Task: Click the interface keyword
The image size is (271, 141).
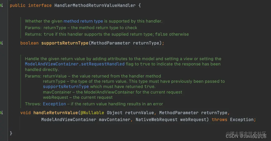Action: (x=40, y=6)
